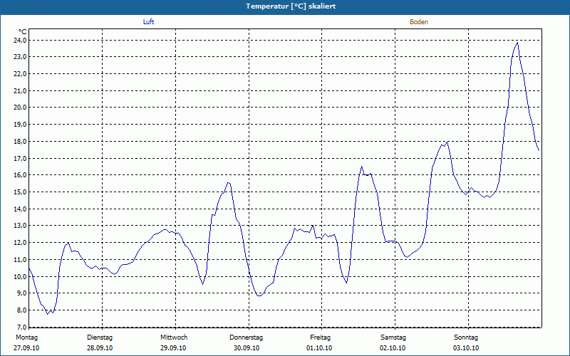The image size is (570, 356).
Task: Select the '20,0' y-axis label
Action: point(20,108)
